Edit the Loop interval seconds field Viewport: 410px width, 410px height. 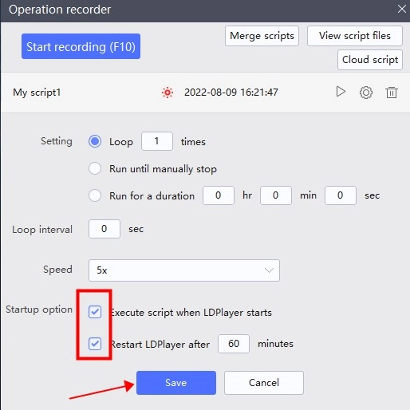(104, 229)
